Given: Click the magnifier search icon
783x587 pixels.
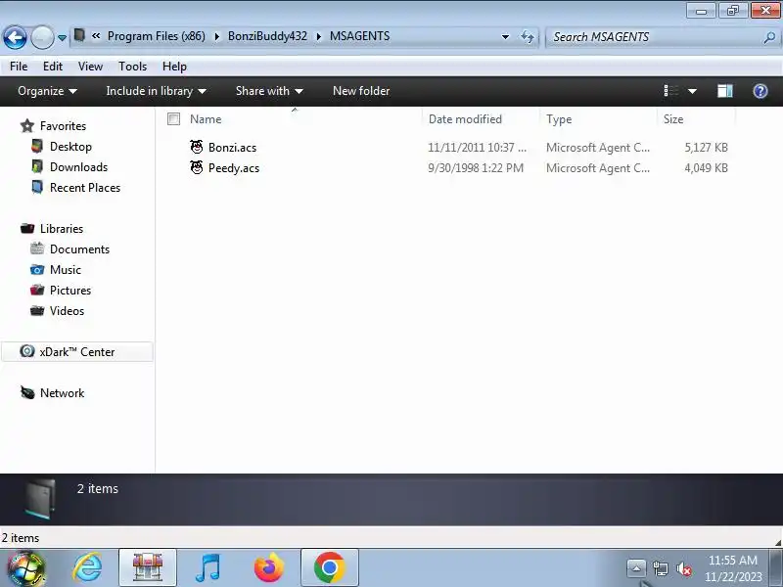Looking at the screenshot, I should click(769, 37).
